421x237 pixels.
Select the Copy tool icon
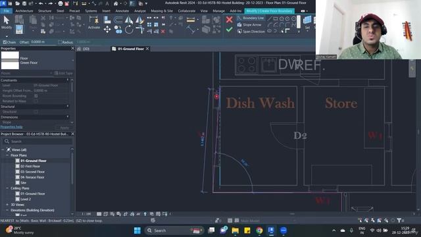tap(118, 29)
